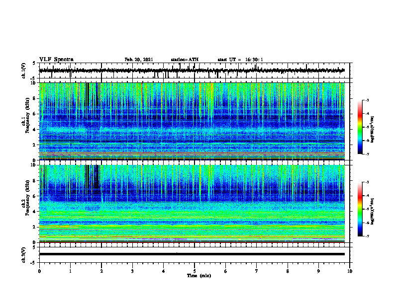Select the 'start UT = 16:30:1' text
This screenshot has height=304, width=394.
240,60
